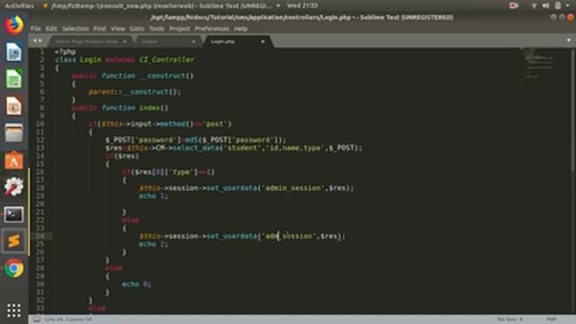Open the Help menu
Screen dimensions: 576x324
click(240, 28)
